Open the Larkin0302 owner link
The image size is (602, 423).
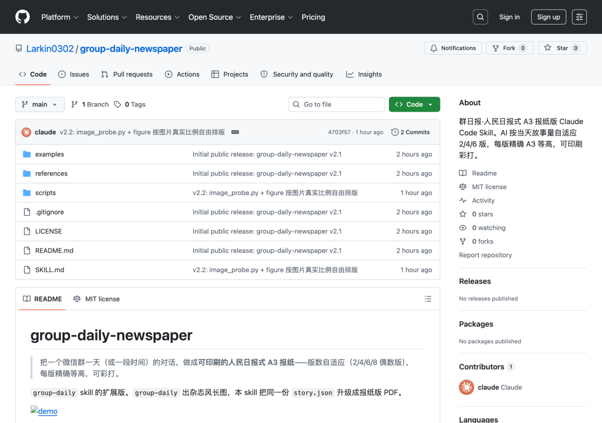click(50, 48)
